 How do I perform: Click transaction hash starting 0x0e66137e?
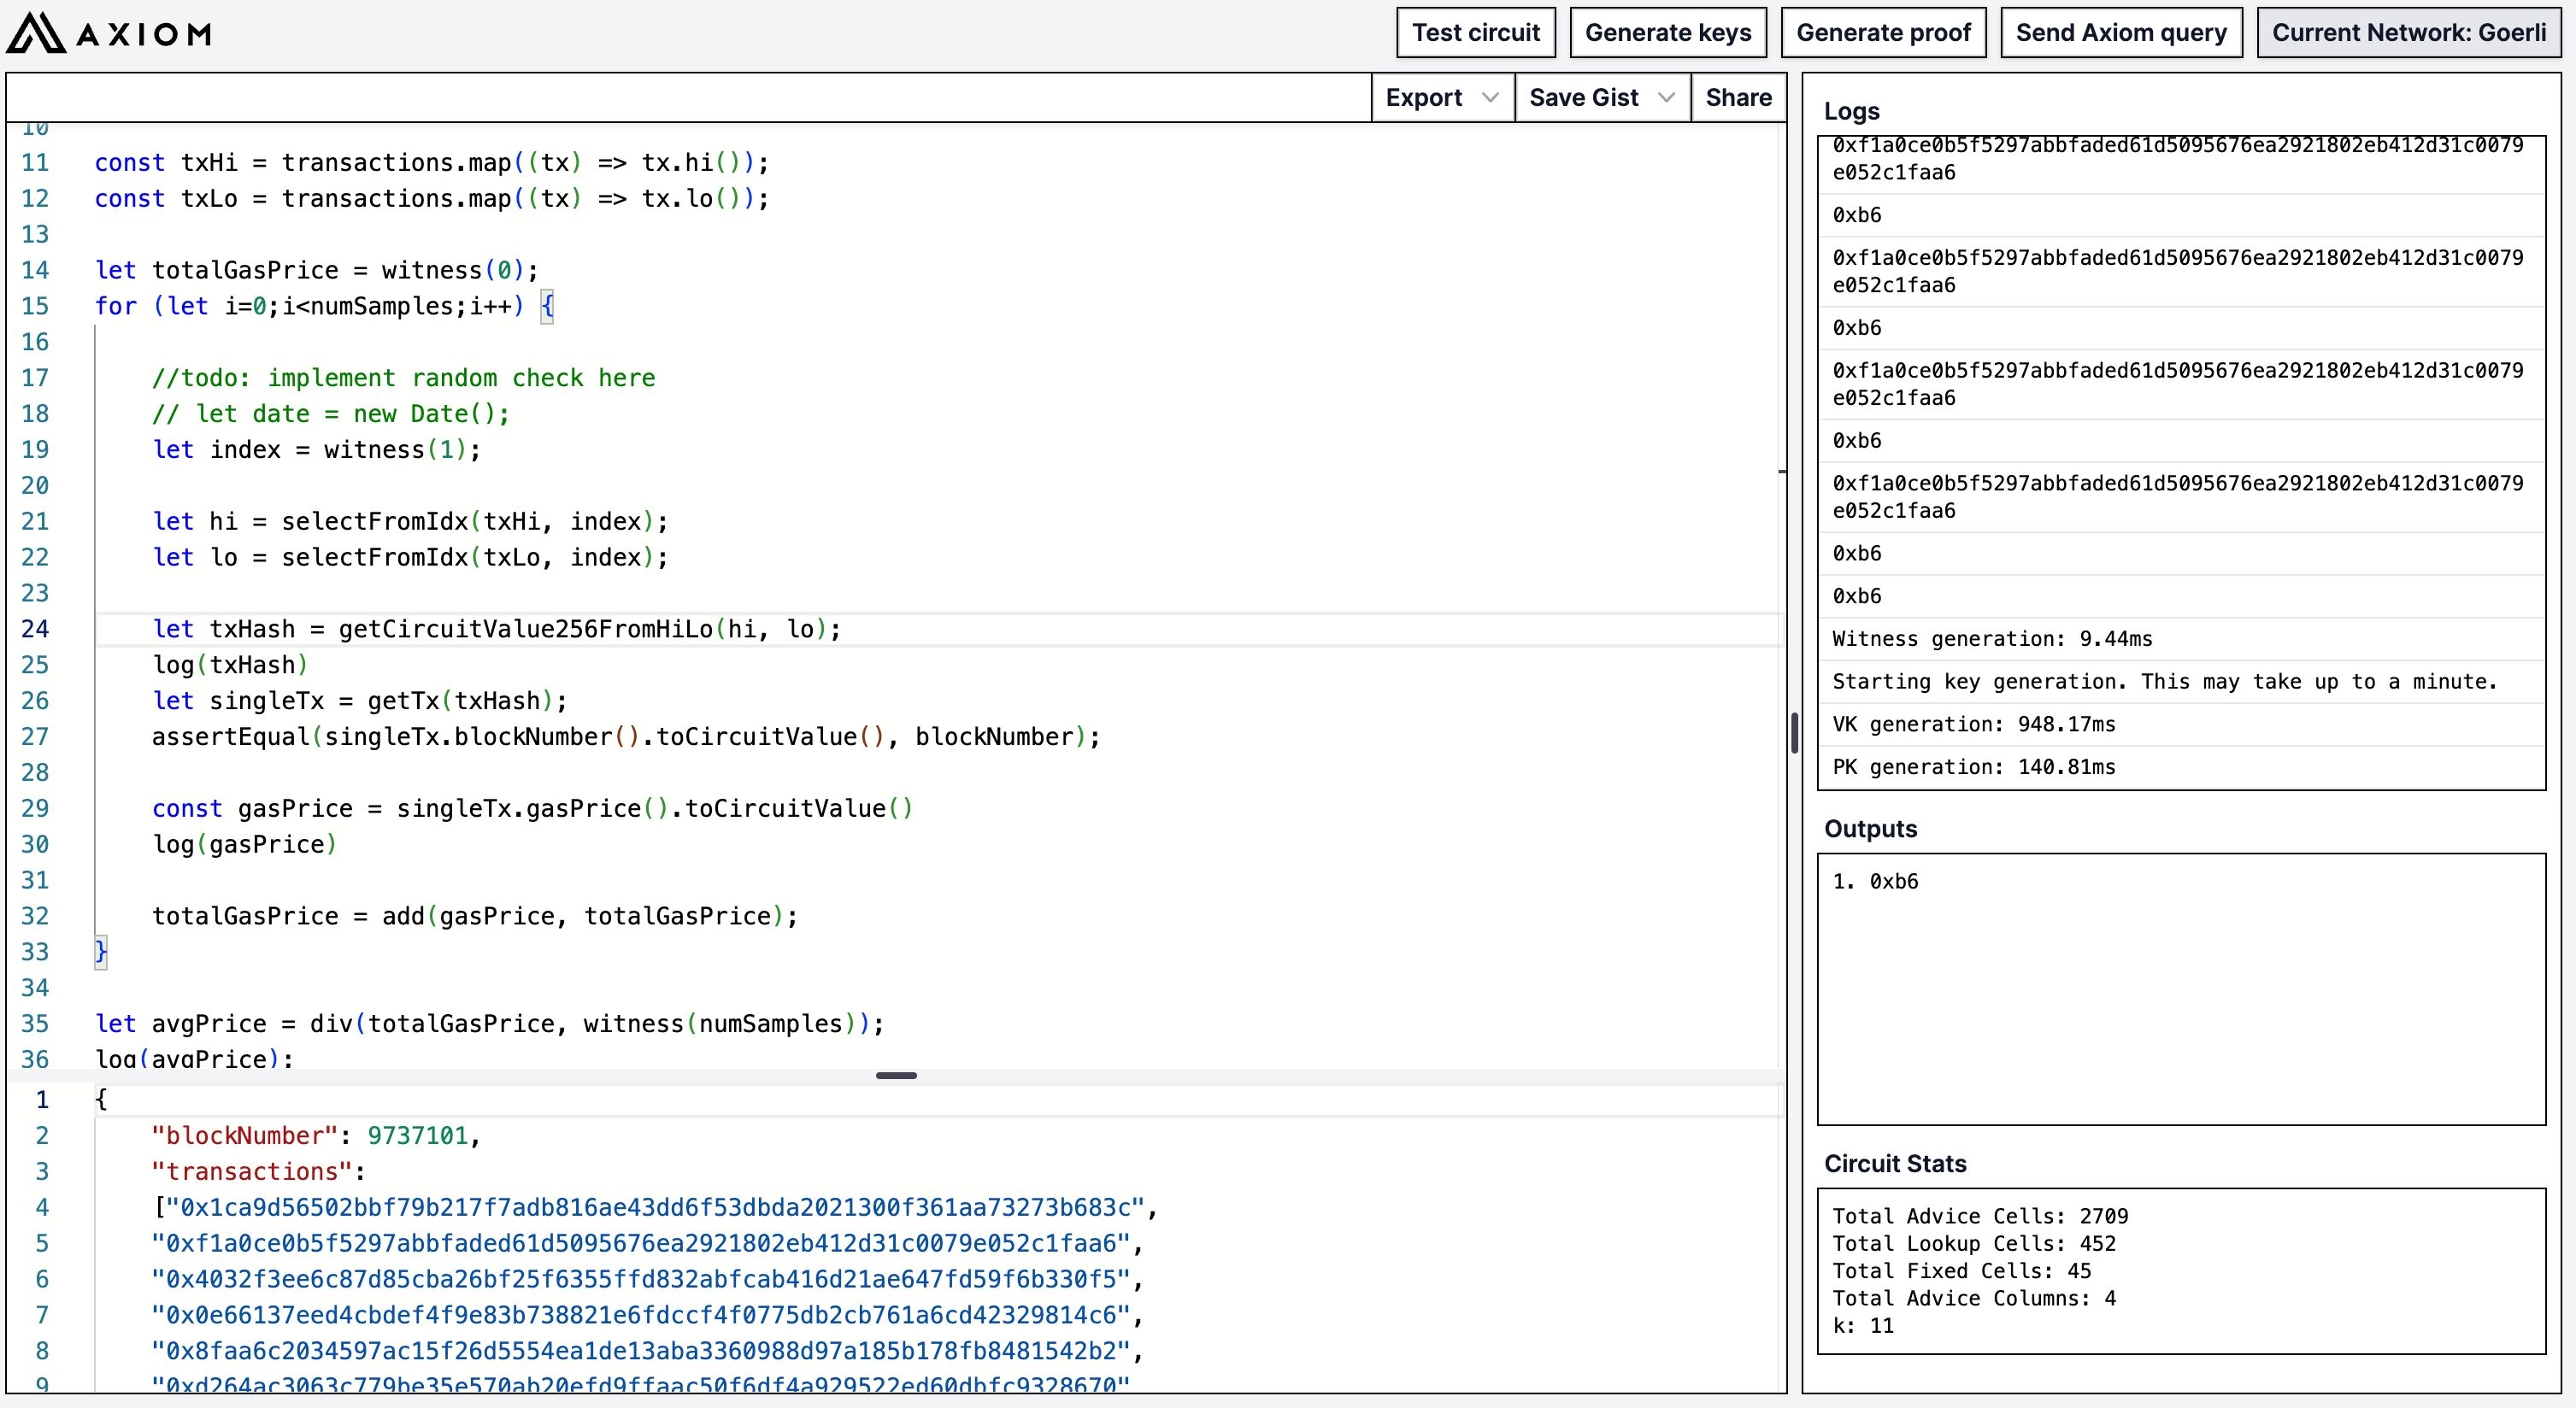640,1315
